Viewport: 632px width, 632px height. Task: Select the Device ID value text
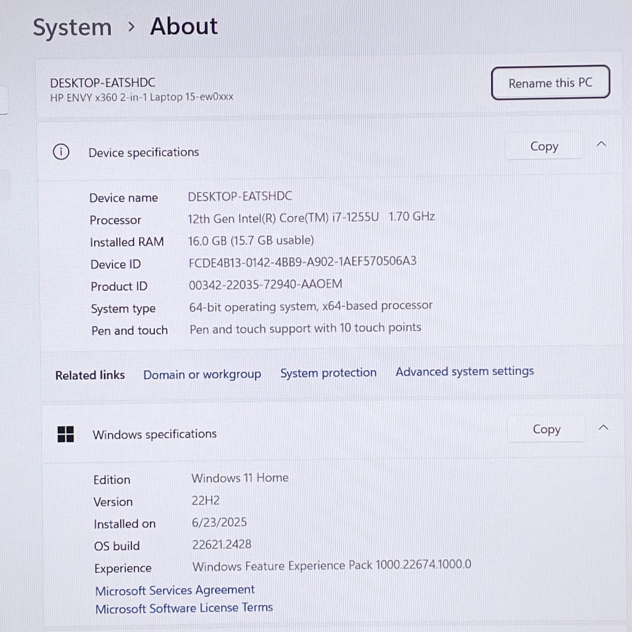click(302, 261)
